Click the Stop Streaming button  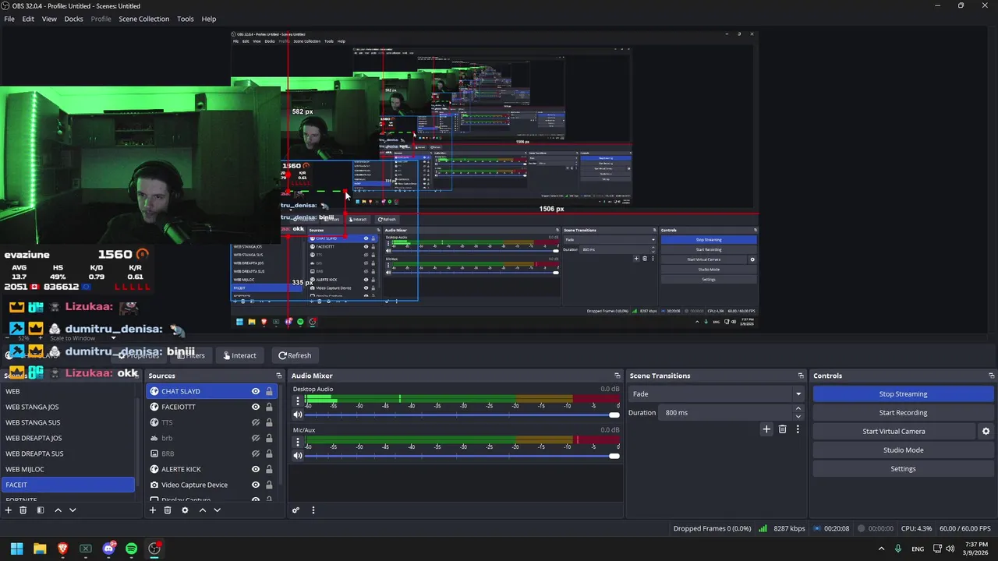903,393
